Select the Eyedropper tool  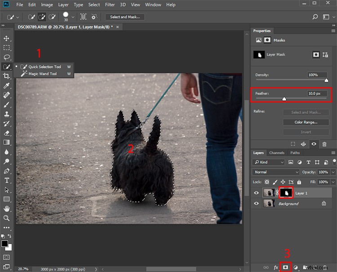[x=6, y=85]
